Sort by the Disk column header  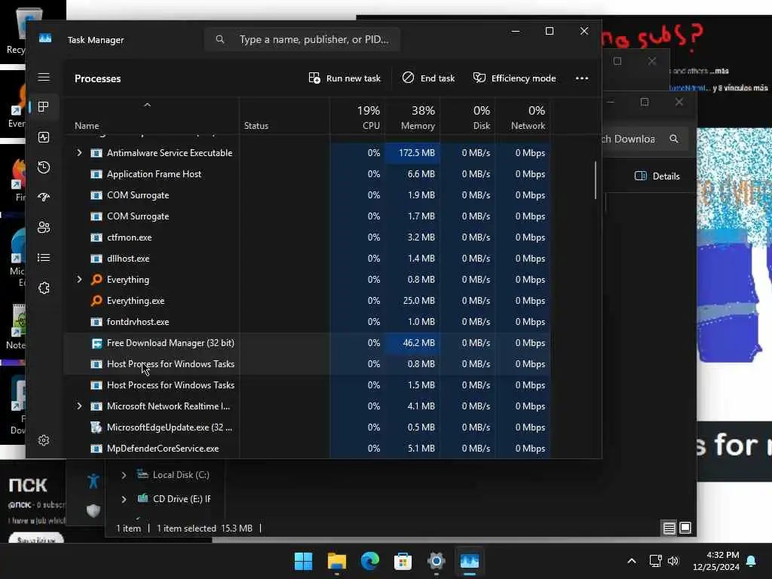pyautogui.click(x=467, y=117)
